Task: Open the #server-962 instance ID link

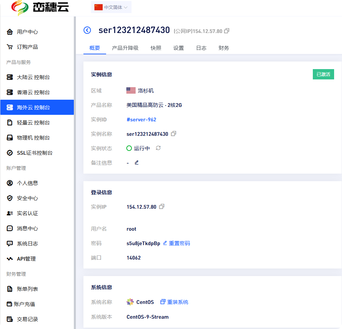Action: pos(141,119)
